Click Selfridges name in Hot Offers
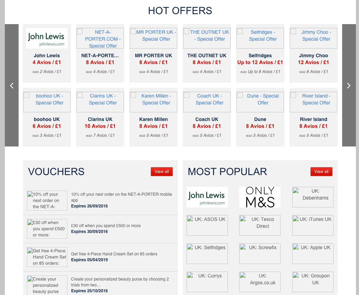Screen dimensions: 359x295 (x=260, y=55)
